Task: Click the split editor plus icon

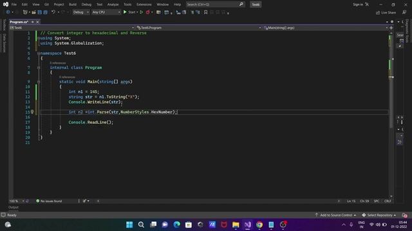Action: tap(391, 28)
